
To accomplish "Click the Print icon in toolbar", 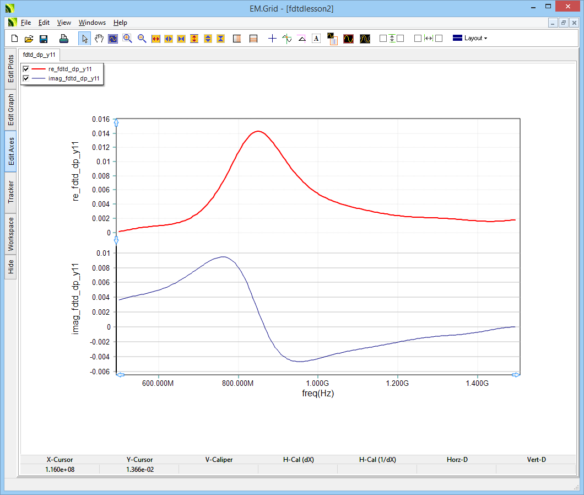I will click(64, 39).
